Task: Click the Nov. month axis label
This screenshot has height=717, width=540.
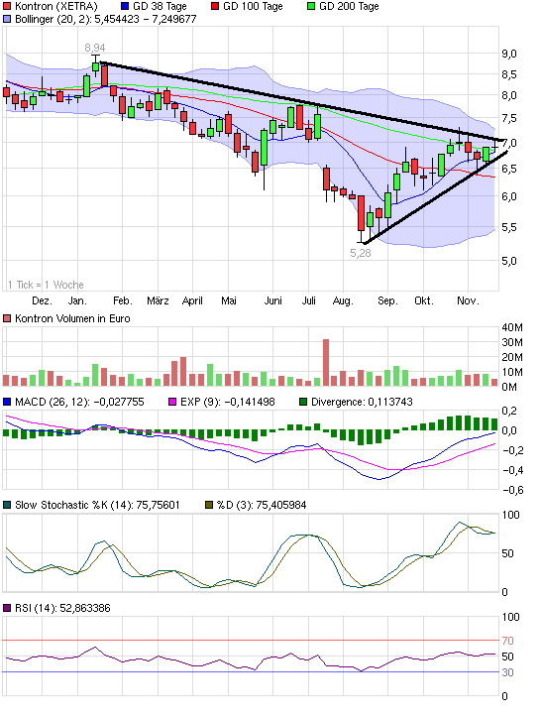Action: click(468, 300)
